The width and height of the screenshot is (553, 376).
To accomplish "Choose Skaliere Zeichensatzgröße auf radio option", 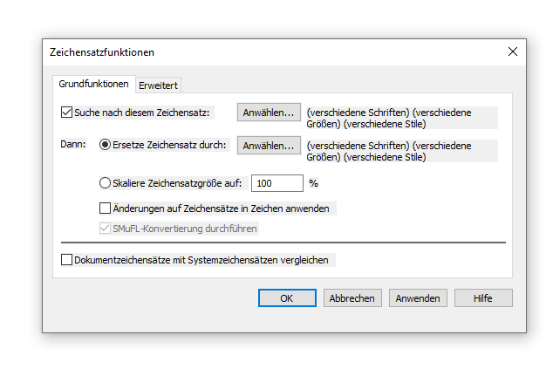I will [x=105, y=183].
